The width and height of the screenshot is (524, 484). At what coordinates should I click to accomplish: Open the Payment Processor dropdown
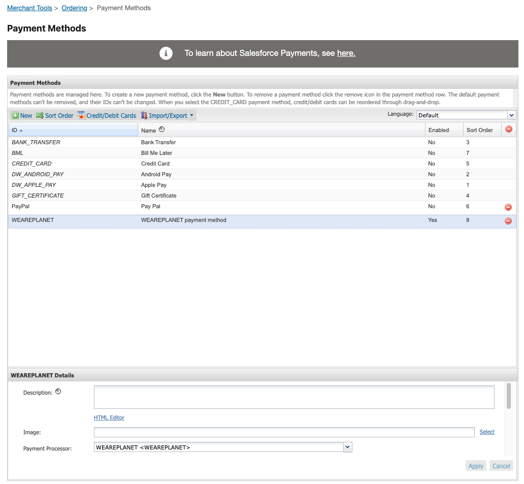348,447
